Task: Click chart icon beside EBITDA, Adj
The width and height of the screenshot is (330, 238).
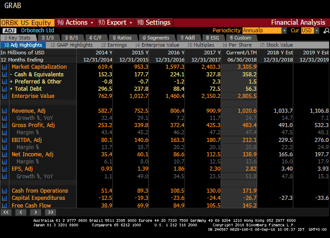Action: 4,140
